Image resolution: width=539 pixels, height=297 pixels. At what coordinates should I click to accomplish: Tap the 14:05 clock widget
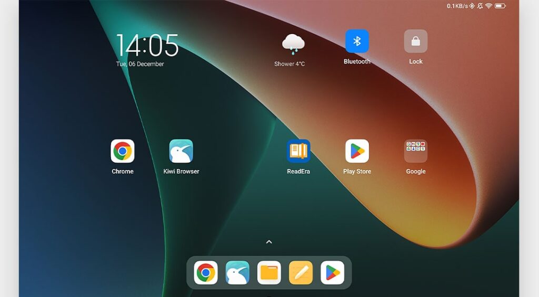(147, 45)
